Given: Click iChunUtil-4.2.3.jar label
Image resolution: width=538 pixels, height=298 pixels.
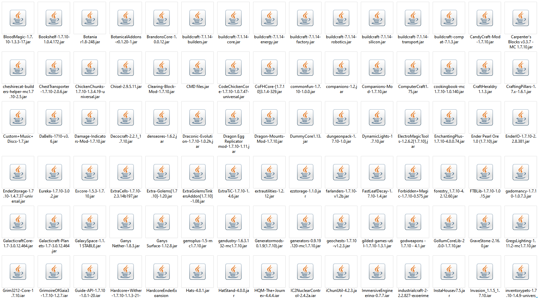Looking at the screenshot, I should (341, 293).
